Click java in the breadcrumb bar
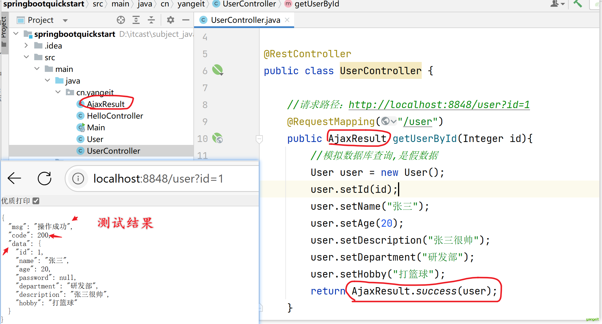The image size is (602, 324). pos(145,4)
